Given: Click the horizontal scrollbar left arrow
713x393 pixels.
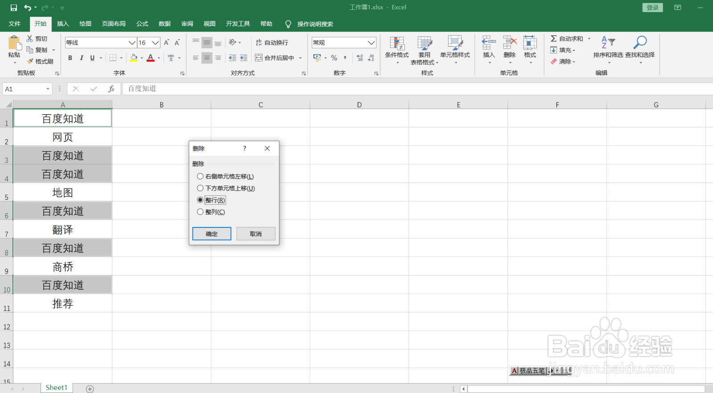Looking at the screenshot, I should pyautogui.click(x=463, y=389).
